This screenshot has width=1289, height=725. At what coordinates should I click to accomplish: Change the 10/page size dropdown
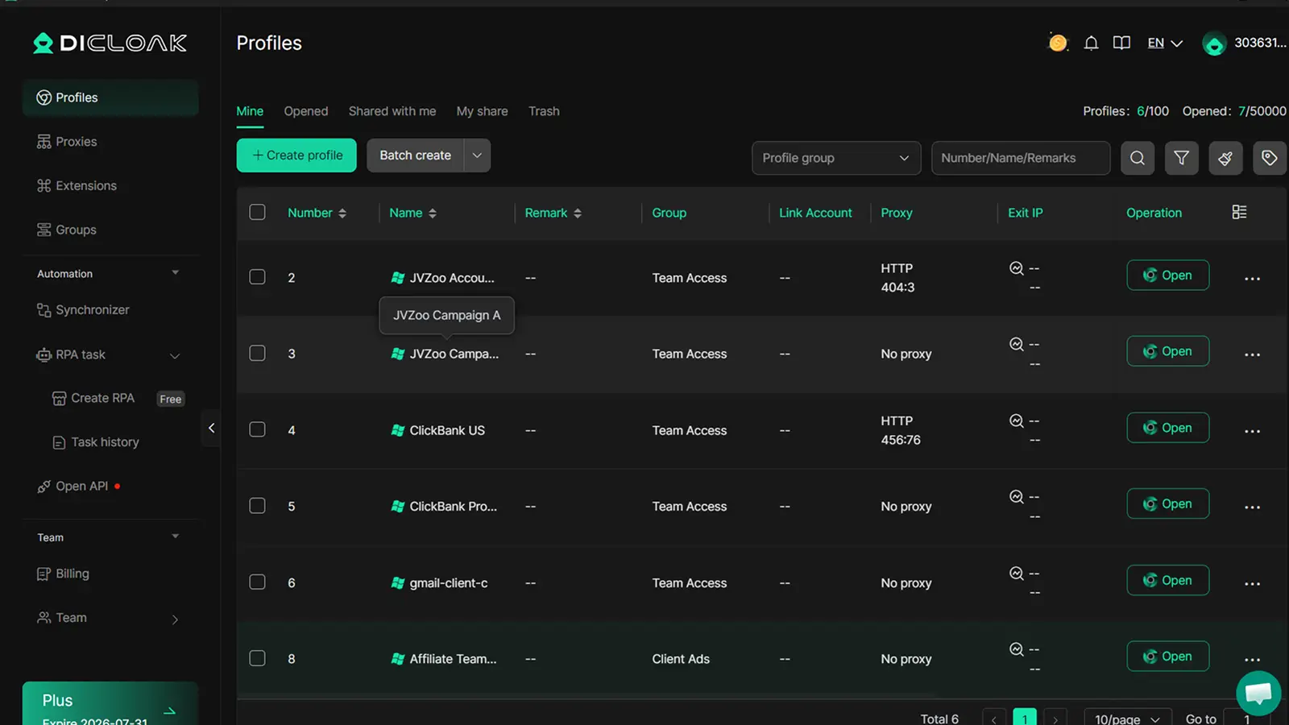point(1127,719)
